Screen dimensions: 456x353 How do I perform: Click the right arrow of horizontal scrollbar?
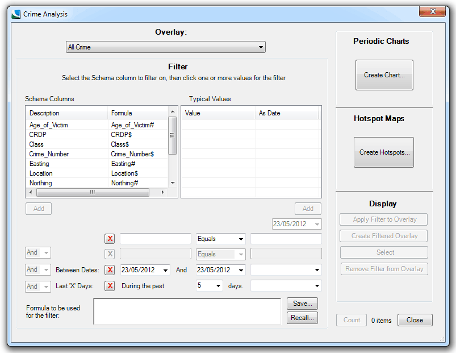162,192
